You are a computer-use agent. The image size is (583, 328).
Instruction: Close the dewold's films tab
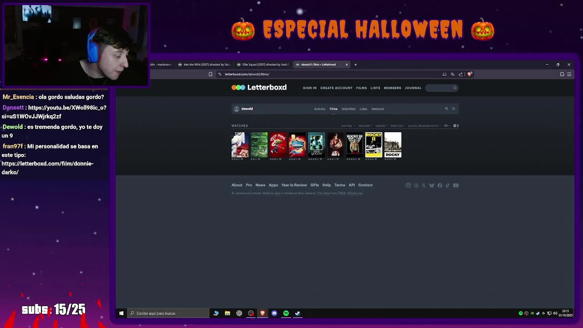(x=347, y=65)
